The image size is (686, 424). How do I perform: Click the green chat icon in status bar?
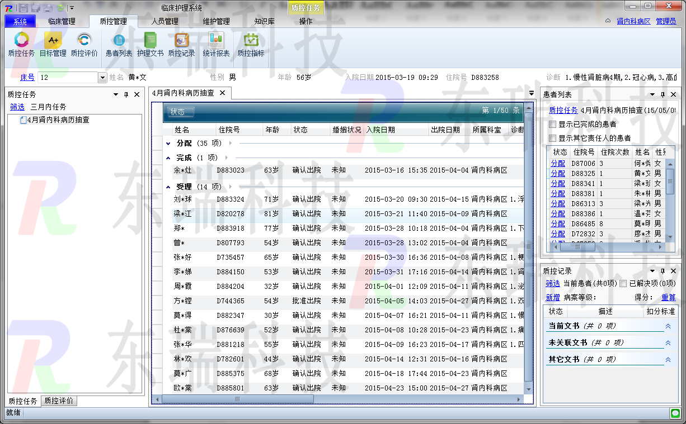(675, 413)
